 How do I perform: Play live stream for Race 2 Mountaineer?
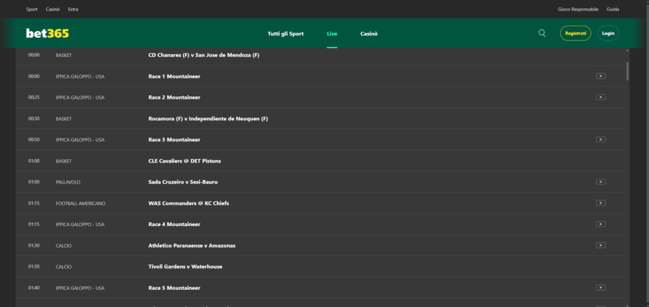click(x=600, y=97)
